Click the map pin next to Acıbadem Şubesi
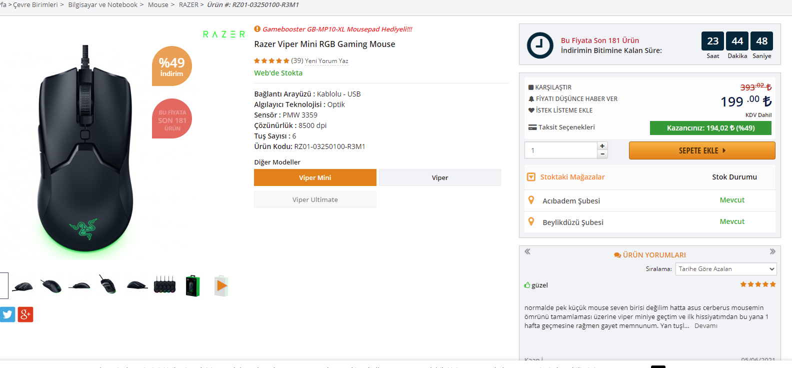This screenshot has width=792, height=368. click(x=531, y=200)
